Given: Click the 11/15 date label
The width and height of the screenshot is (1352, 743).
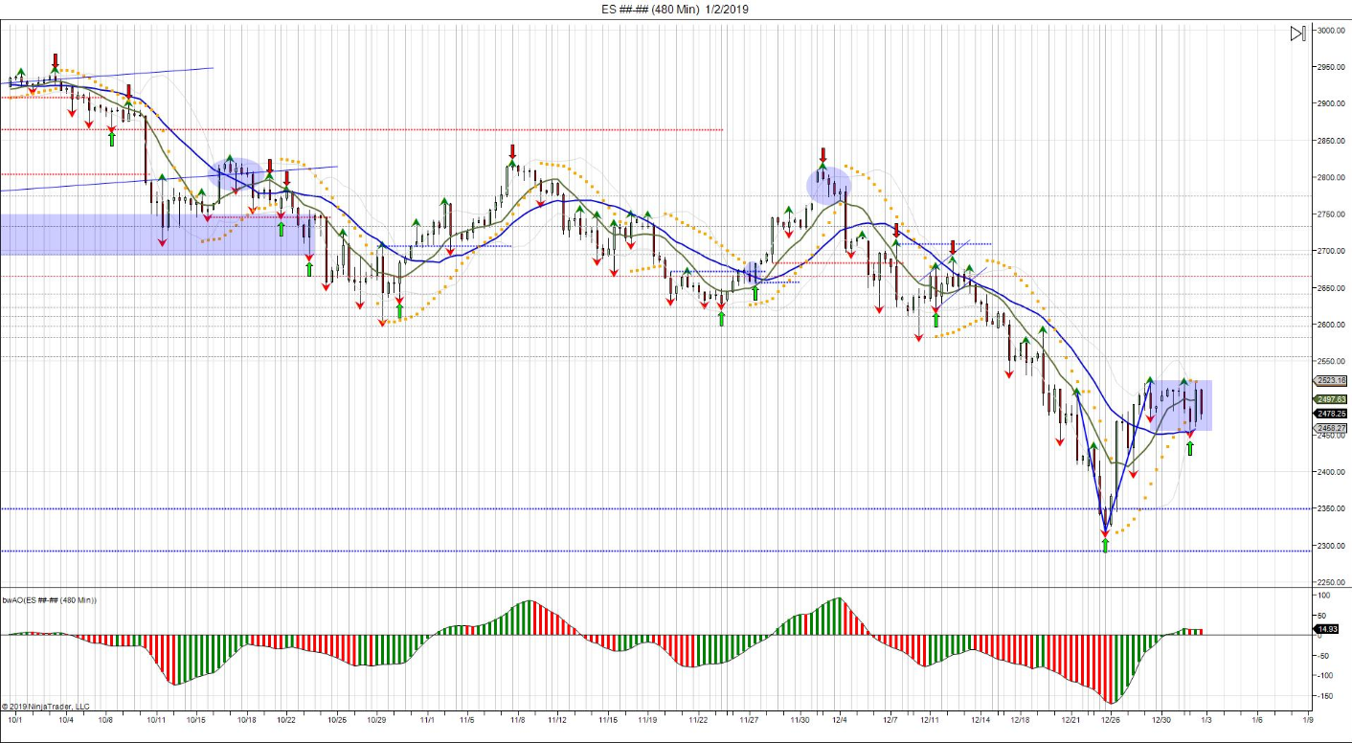Looking at the screenshot, I should 607,719.
